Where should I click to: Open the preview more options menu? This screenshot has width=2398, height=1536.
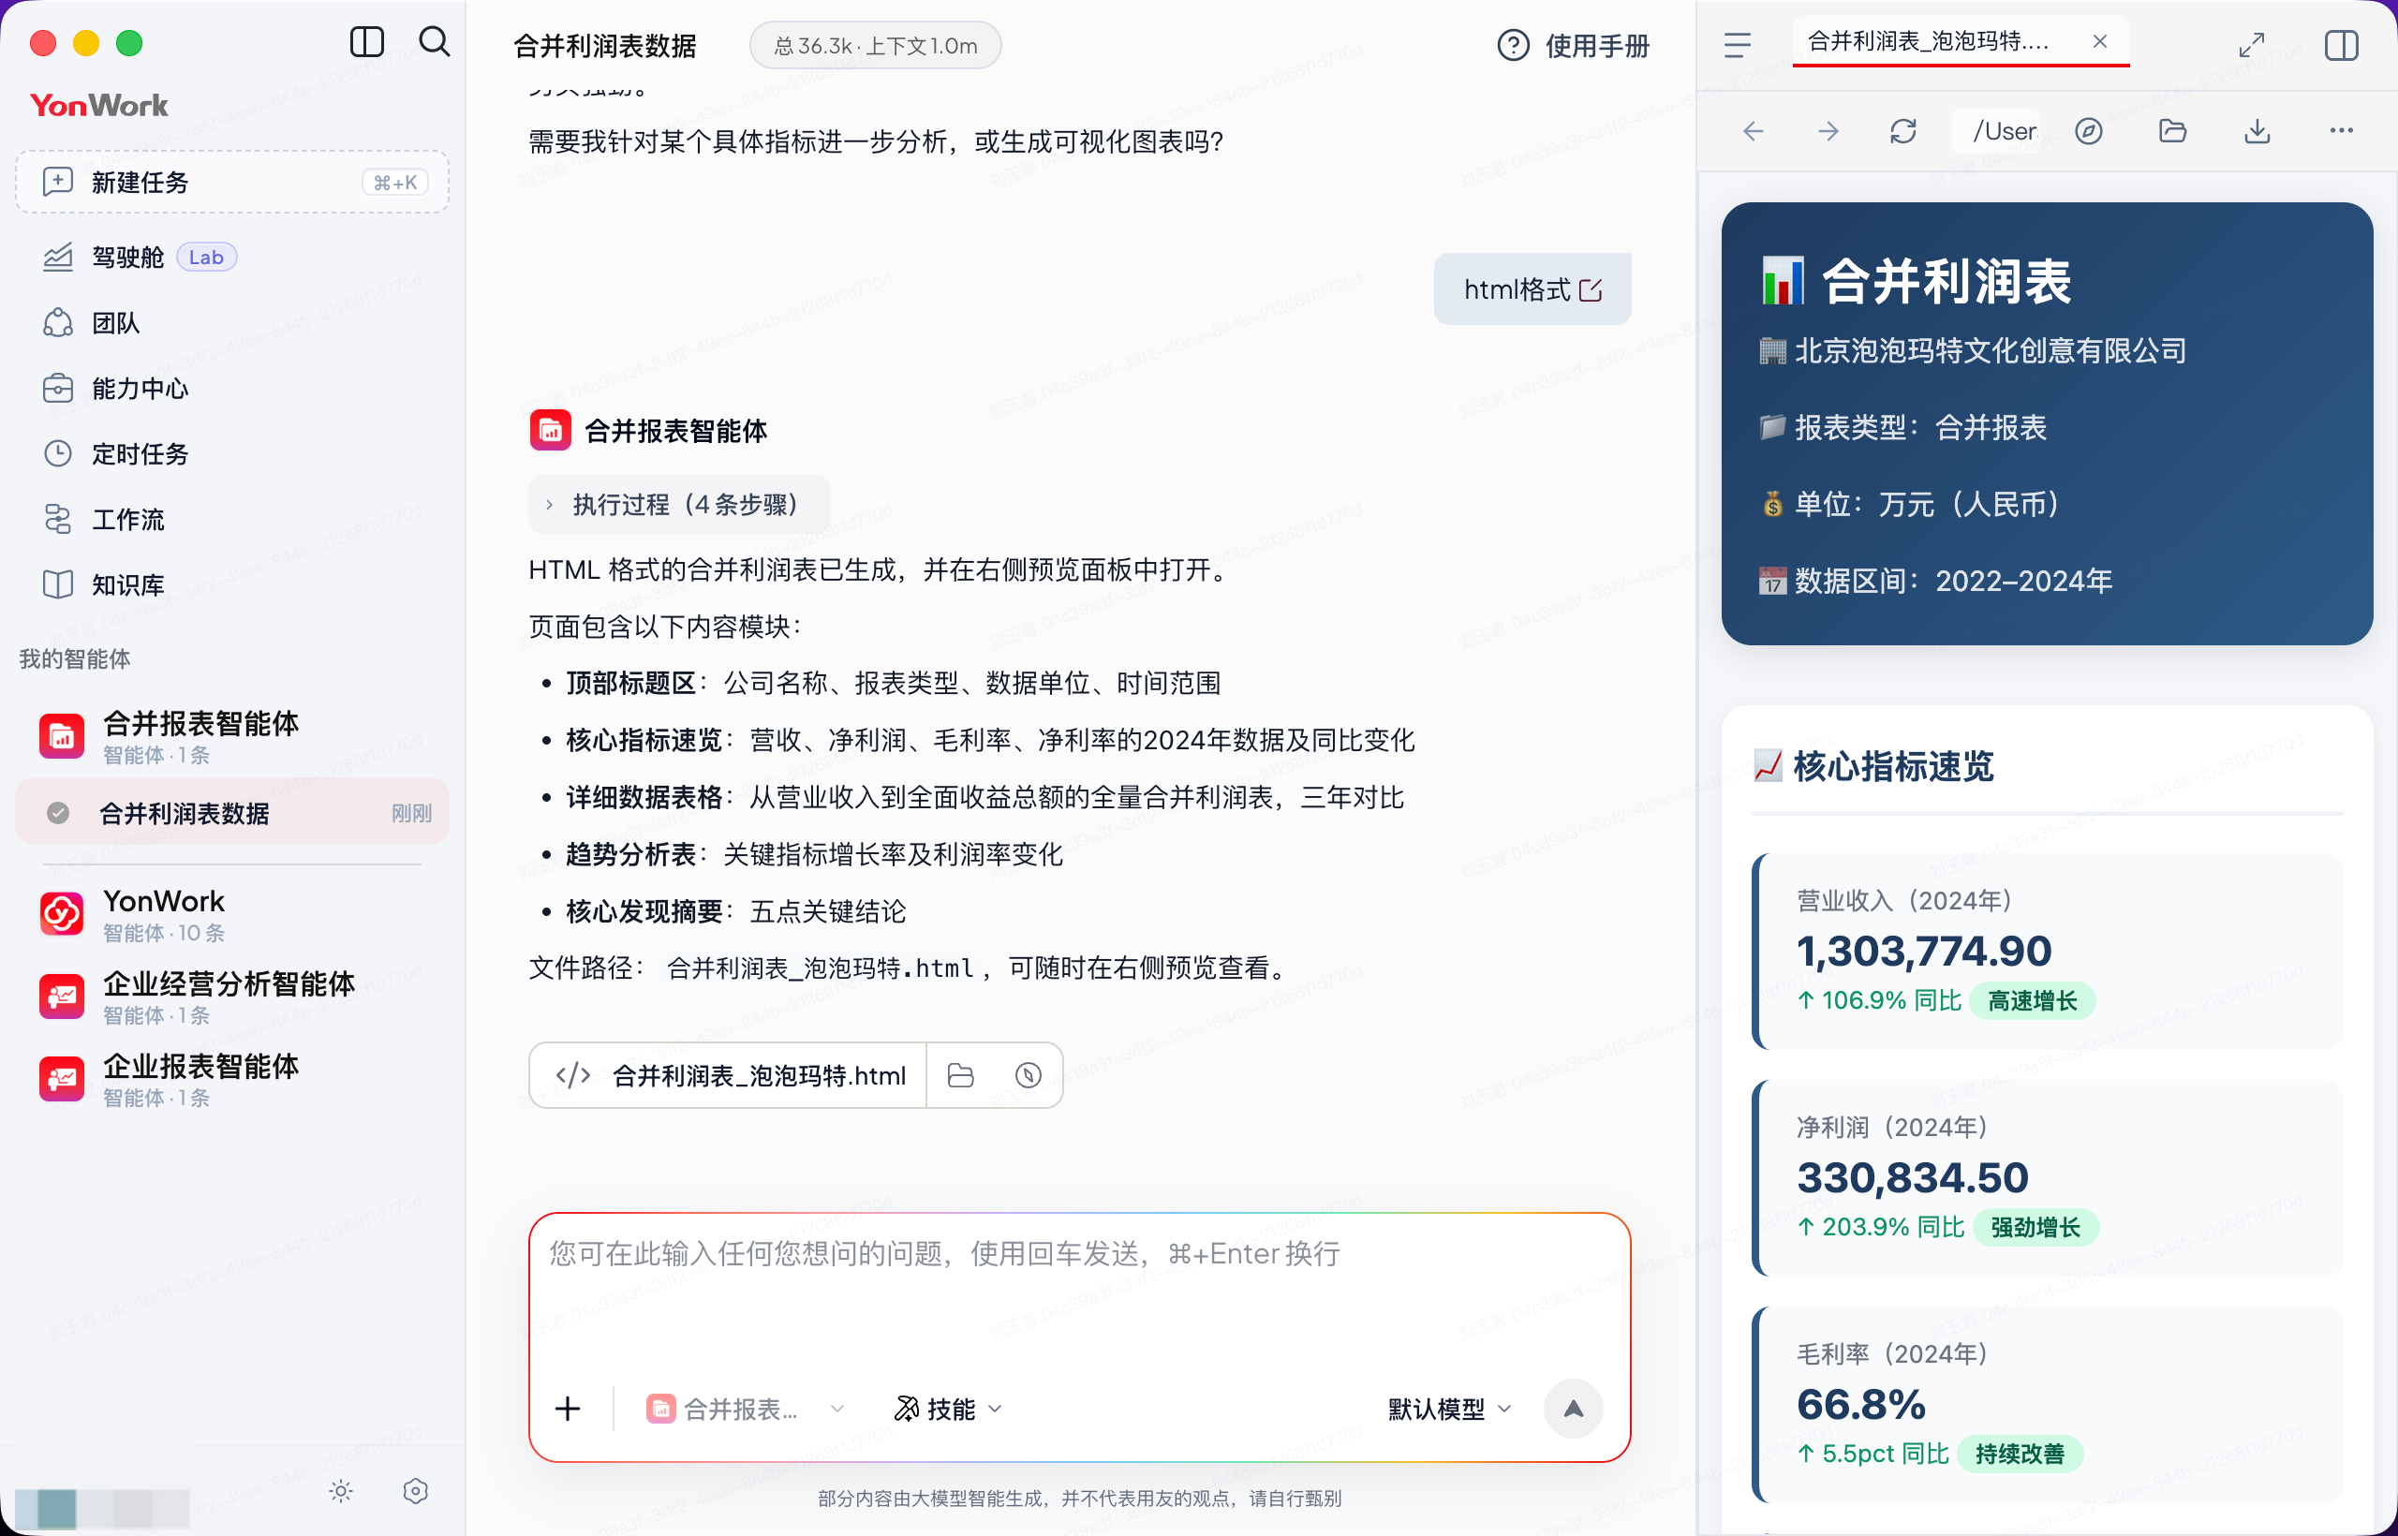pyautogui.click(x=2340, y=131)
